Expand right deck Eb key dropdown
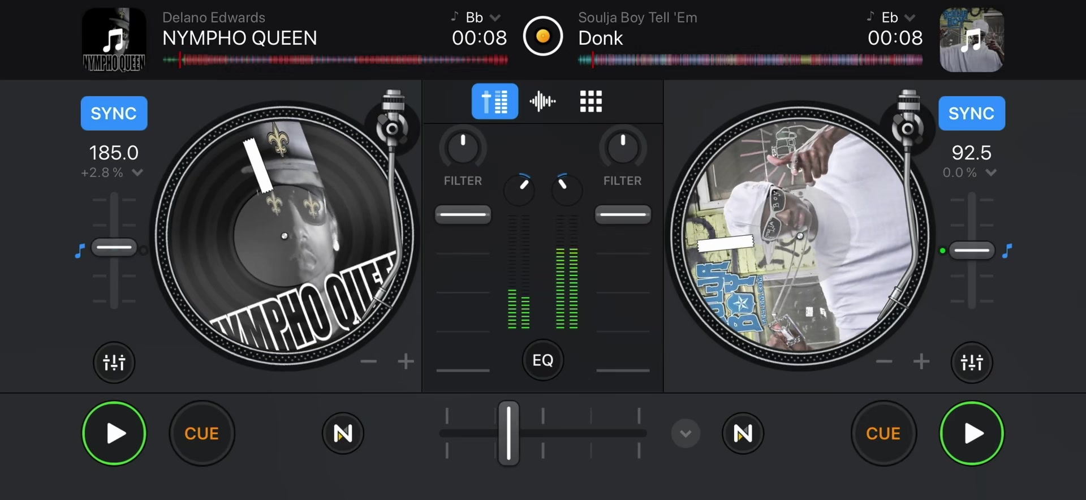Viewport: 1086px width, 500px height. (910, 18)
